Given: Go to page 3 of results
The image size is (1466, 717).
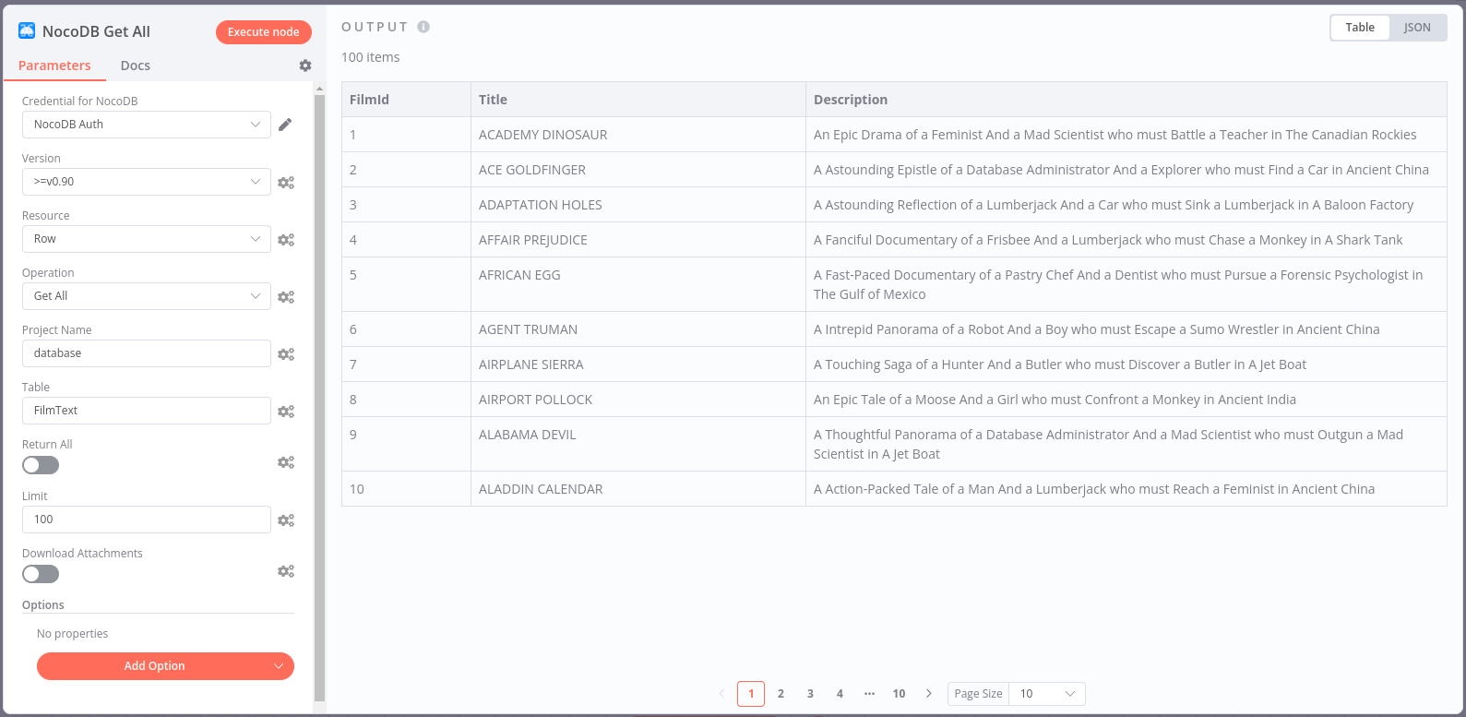Looking at the screenshot, I should [x=810, y=694].
